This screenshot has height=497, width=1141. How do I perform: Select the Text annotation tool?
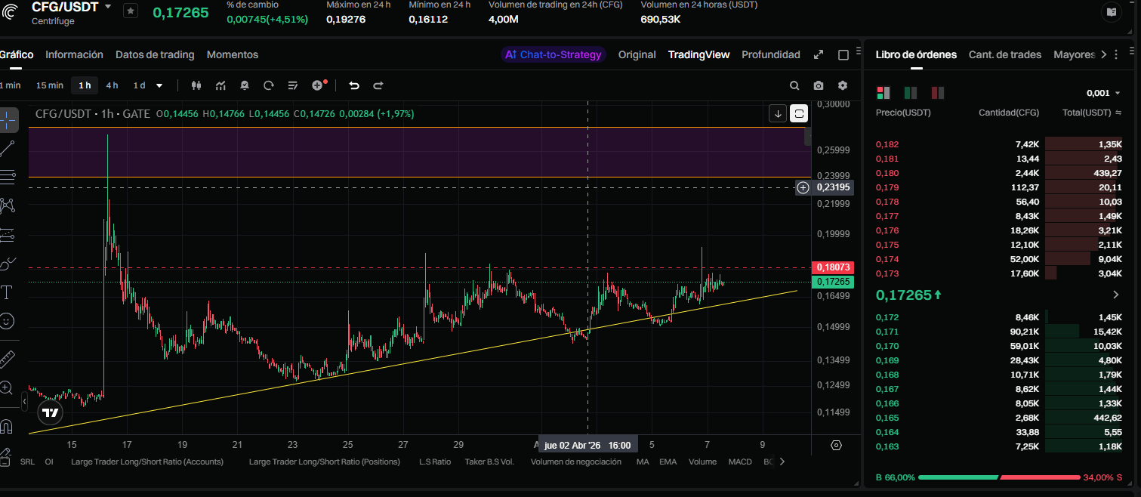[x=8, y=292]
